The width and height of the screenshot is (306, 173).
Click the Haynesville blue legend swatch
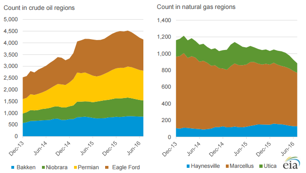pyautogui.click(x=188, y=166)
